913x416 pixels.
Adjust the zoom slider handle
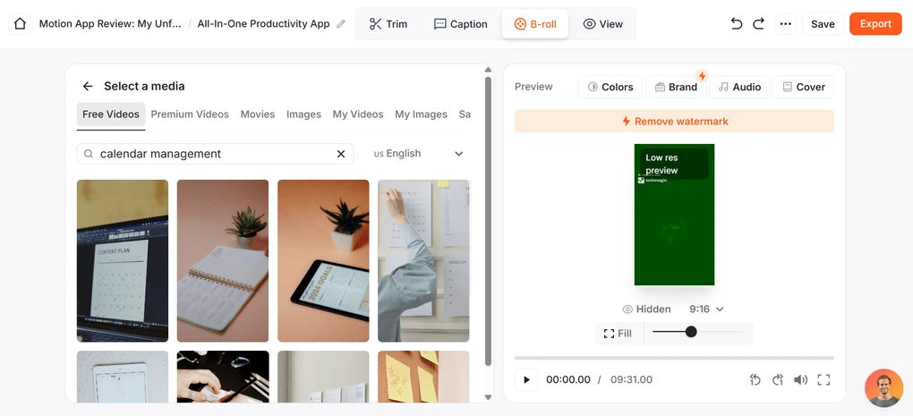click(691, 332)
